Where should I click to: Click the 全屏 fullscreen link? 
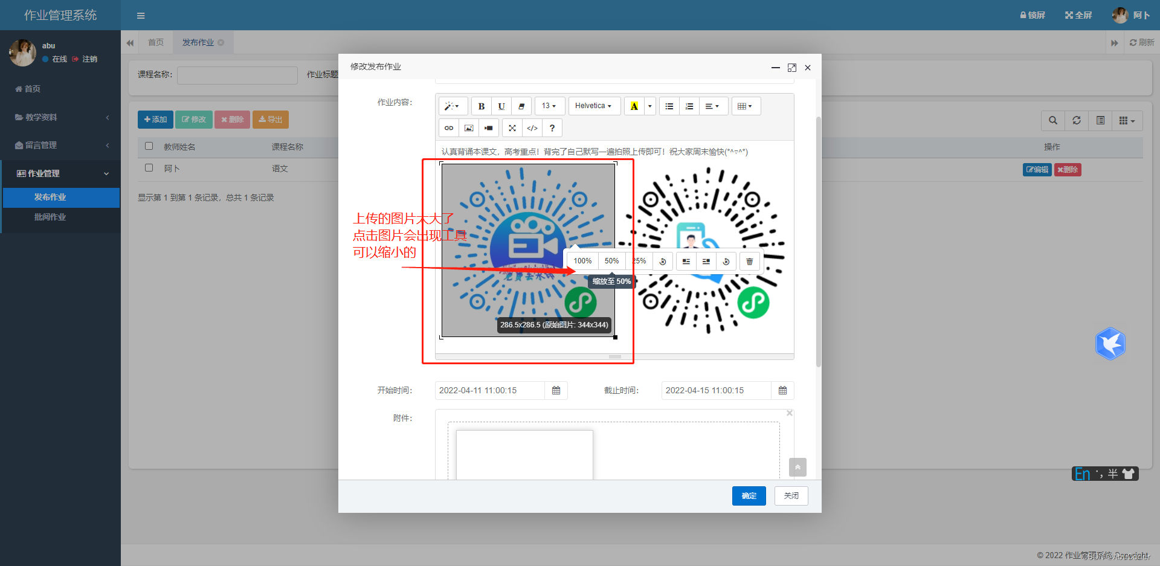click(1078, 15)
